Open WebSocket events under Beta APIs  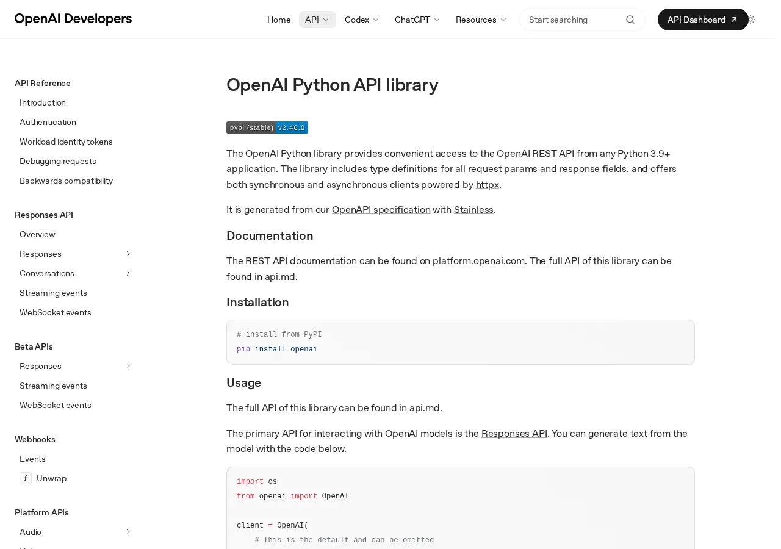coord(56,405)
